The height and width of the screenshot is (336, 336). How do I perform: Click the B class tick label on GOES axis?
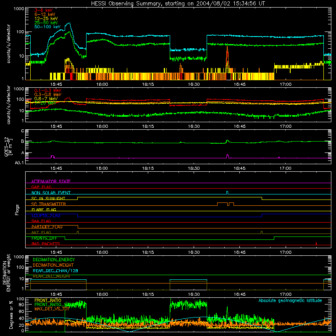click(23, 141)
